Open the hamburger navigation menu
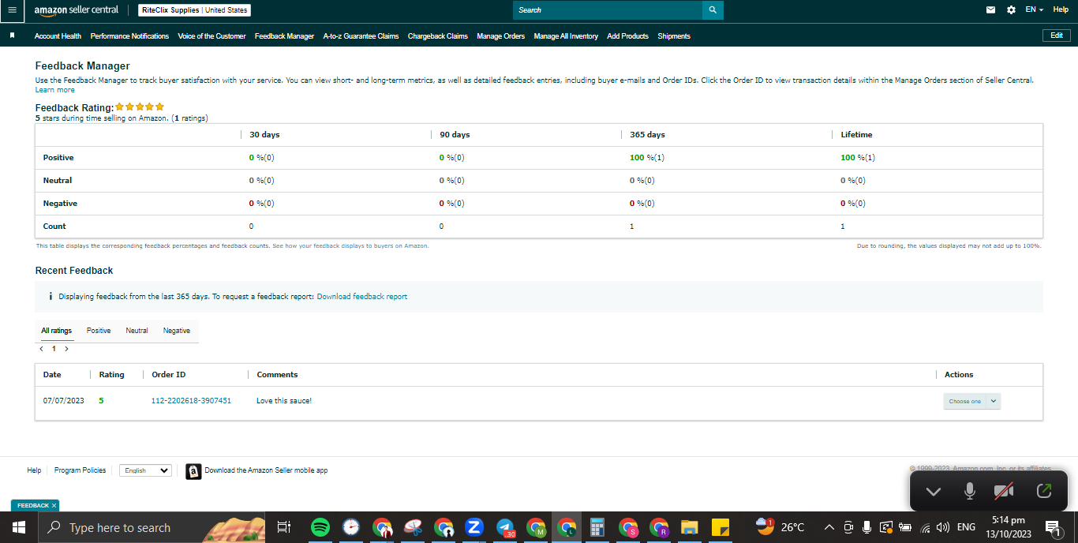Viewport: 1078px width, 543px height. (11, 10)
